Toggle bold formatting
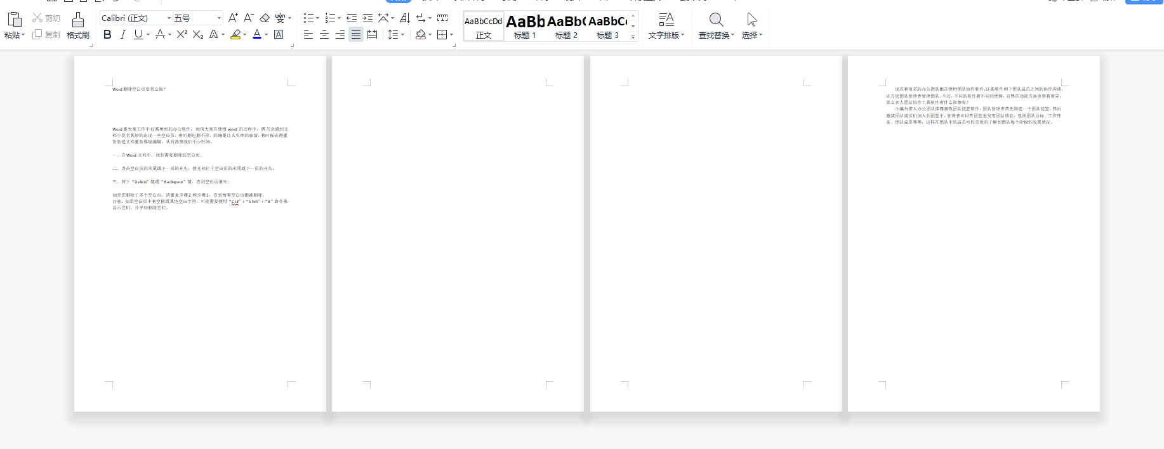Screen dimensions: 1164x449 [x=107, y=35]
